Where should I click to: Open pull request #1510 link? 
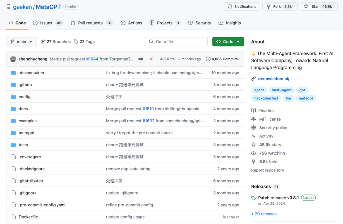148,109
